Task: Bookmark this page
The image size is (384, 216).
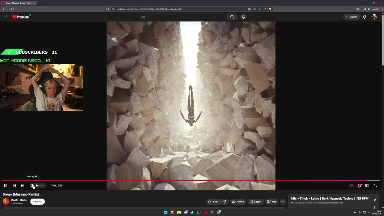Action: pyautogui.click(x=107, y=9)
